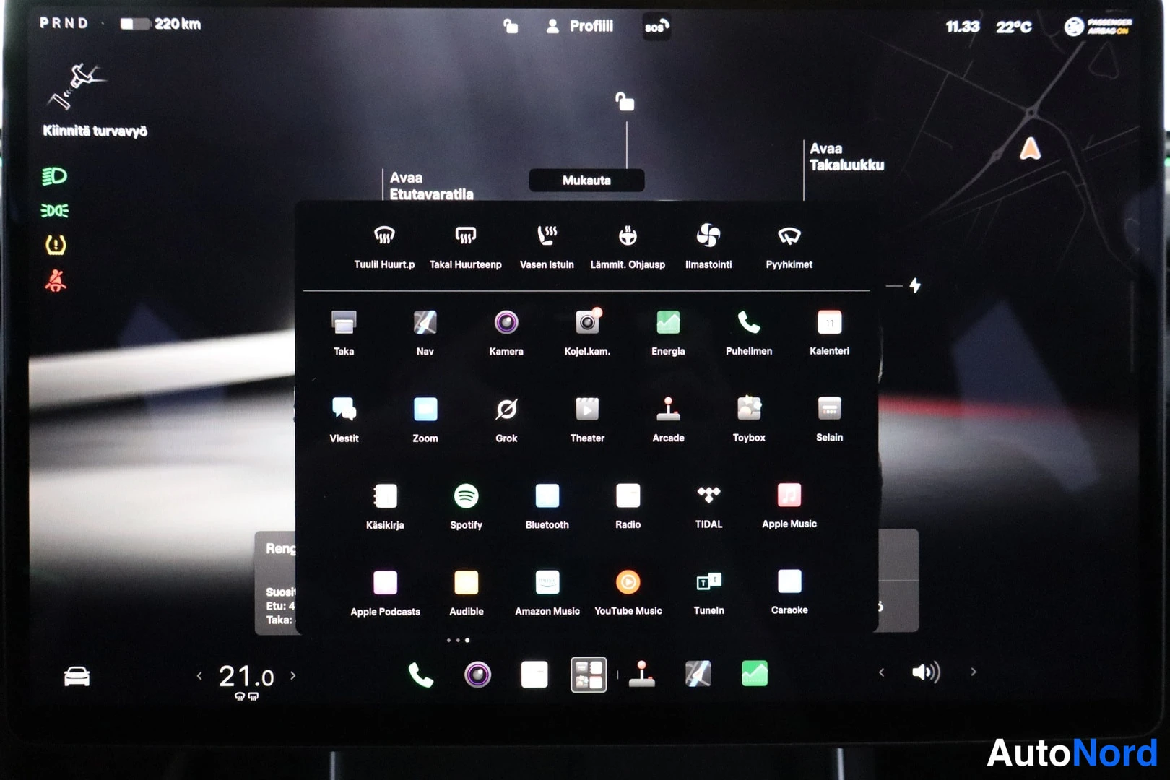1170x780 pixels.
Task: Tap the tire pressure warning indicator
Action: tap(56, 246)
